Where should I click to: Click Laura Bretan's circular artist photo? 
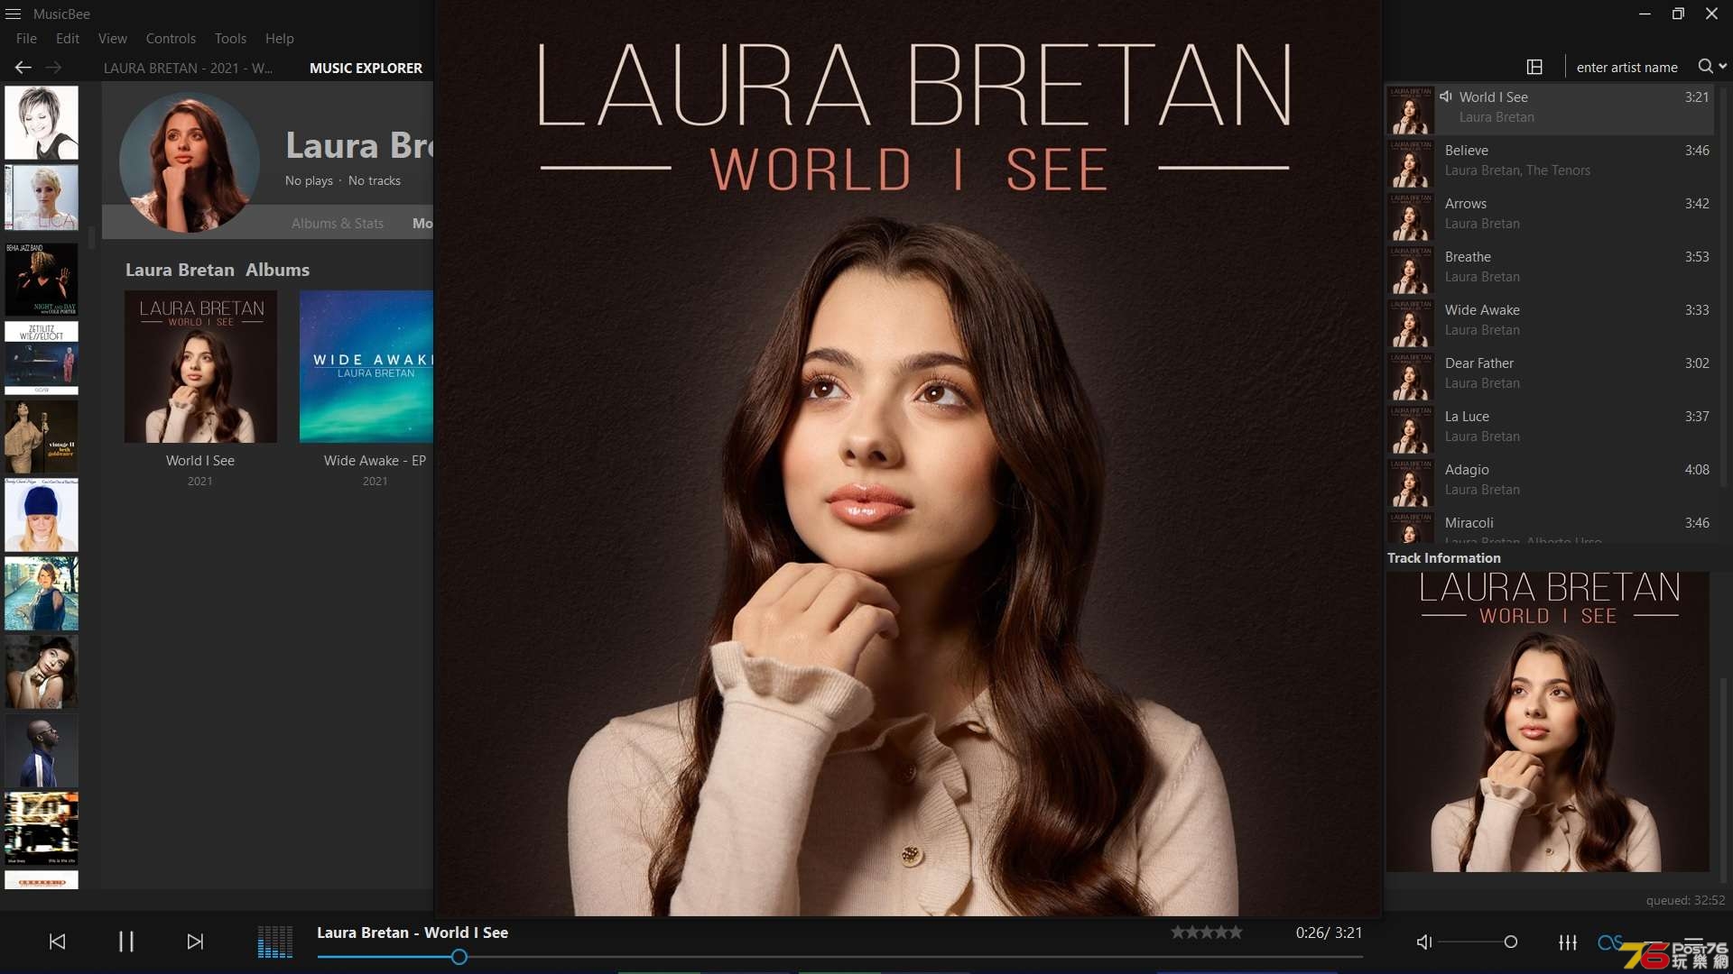pyautogui.click(x=190, y=163)
